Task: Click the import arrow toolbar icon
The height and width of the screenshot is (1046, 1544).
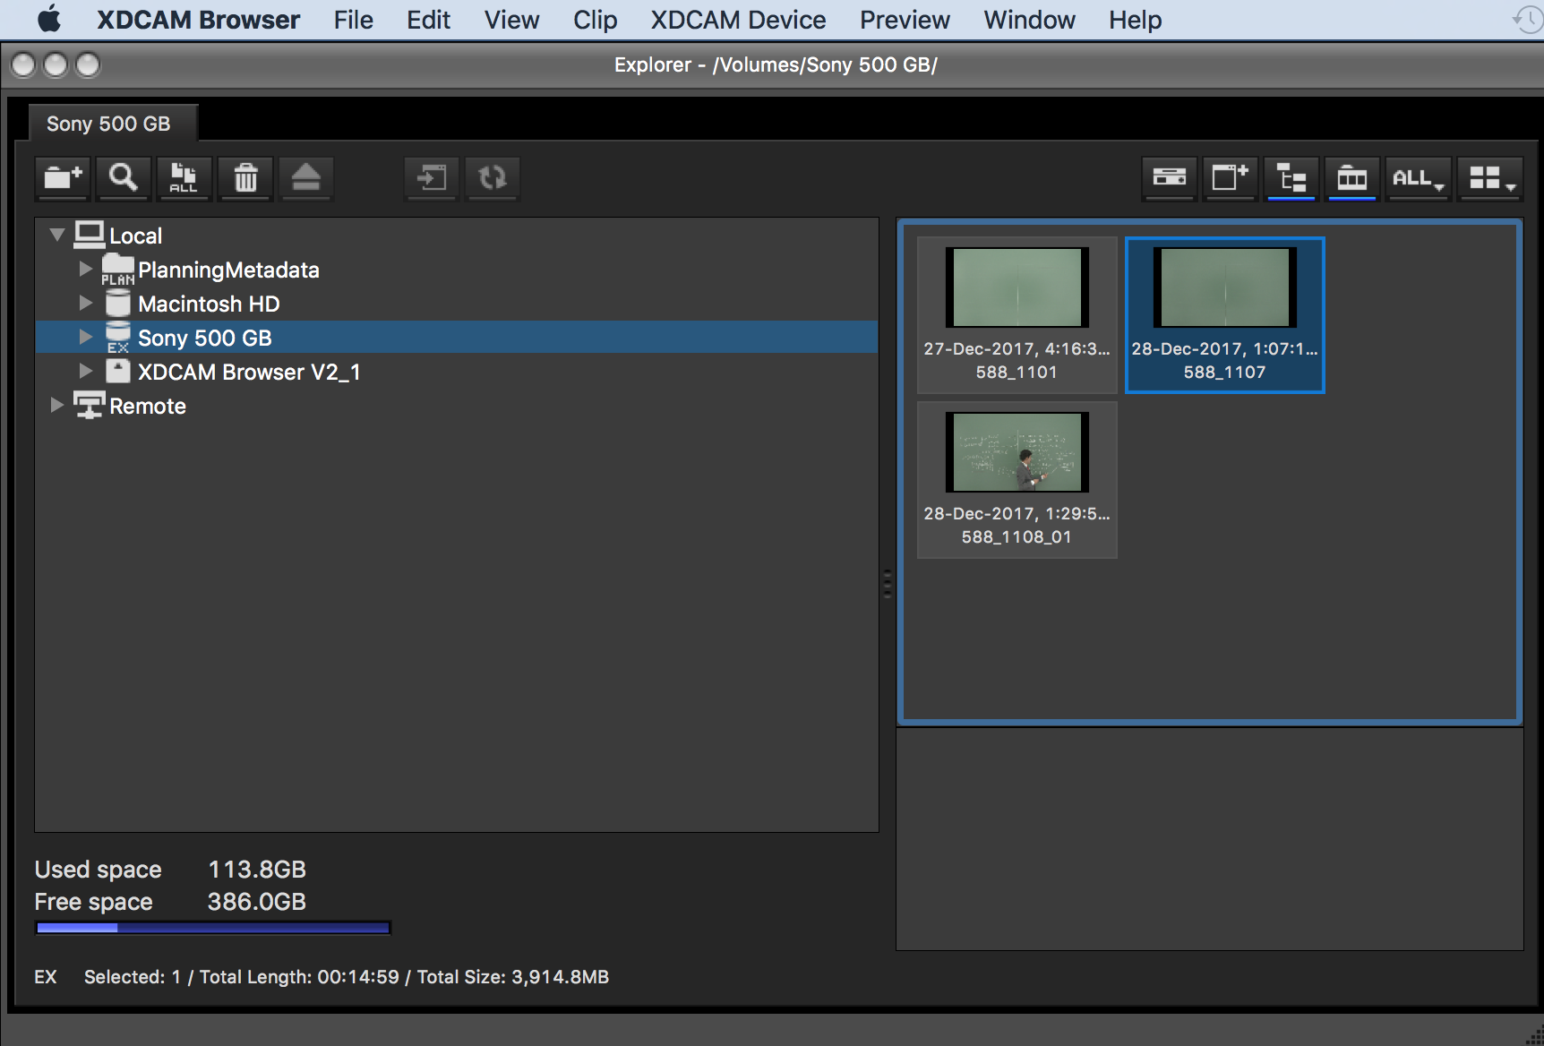Action: point(432,178)
